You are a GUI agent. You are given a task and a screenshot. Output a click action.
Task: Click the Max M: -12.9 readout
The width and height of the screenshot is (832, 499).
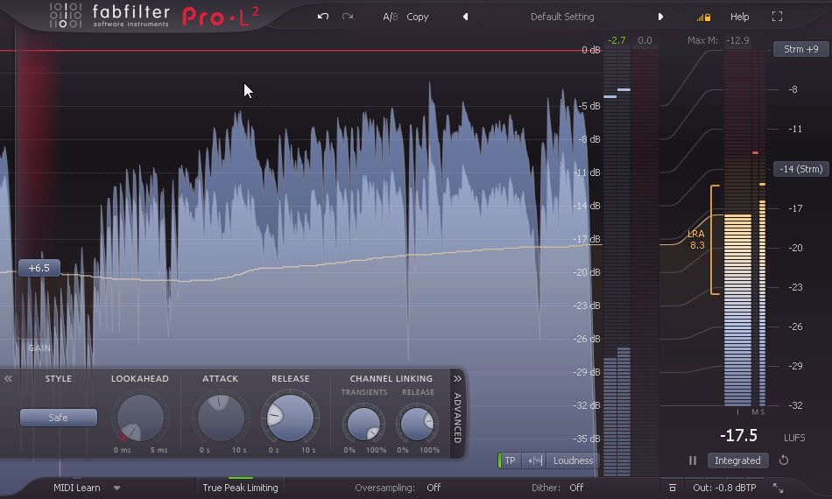coord(718,40)
